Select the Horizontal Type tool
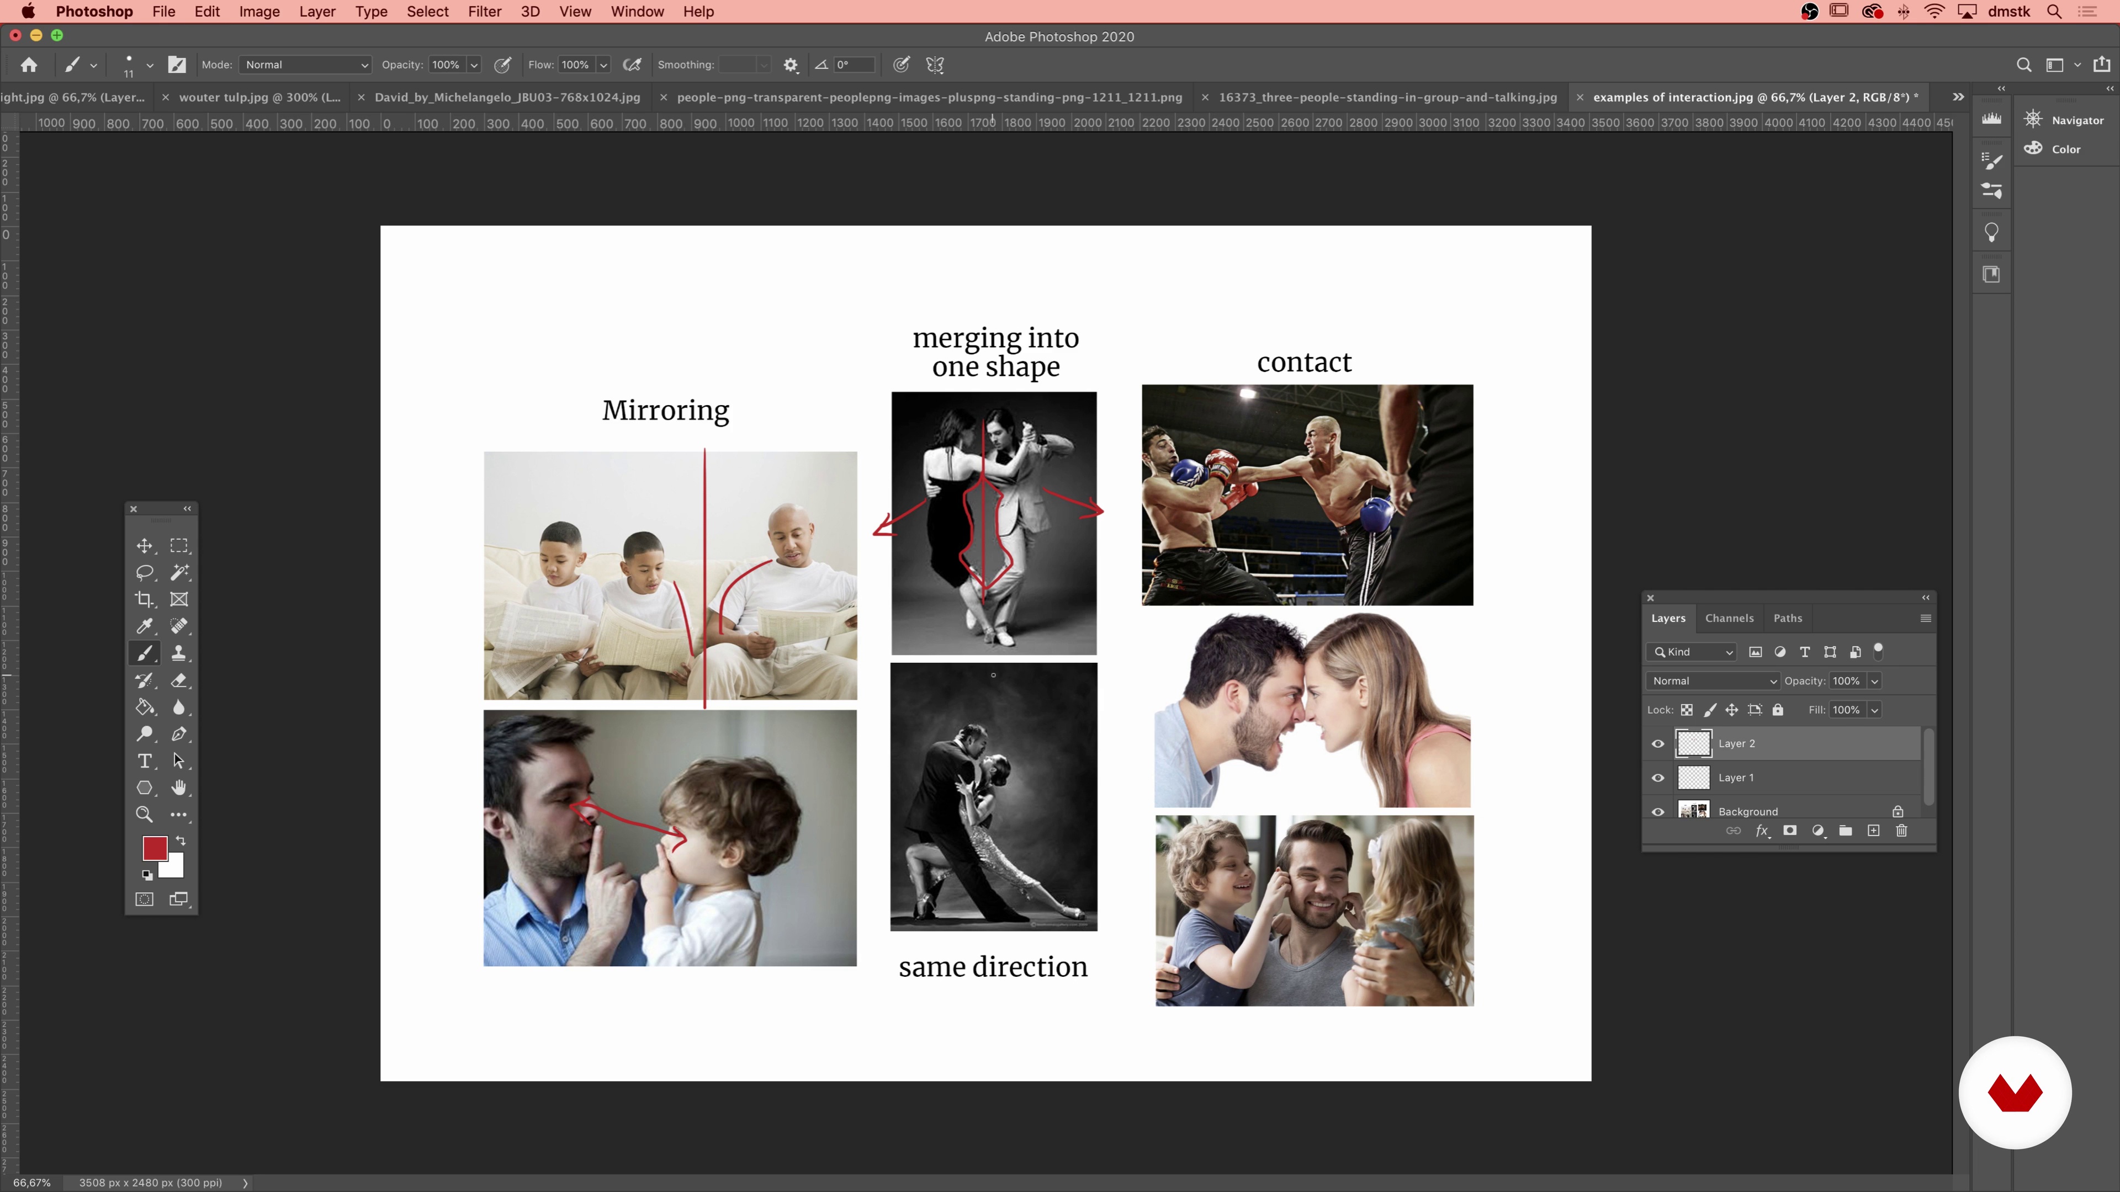Viewport: 2120px width, 1192px height. [144, 761]
